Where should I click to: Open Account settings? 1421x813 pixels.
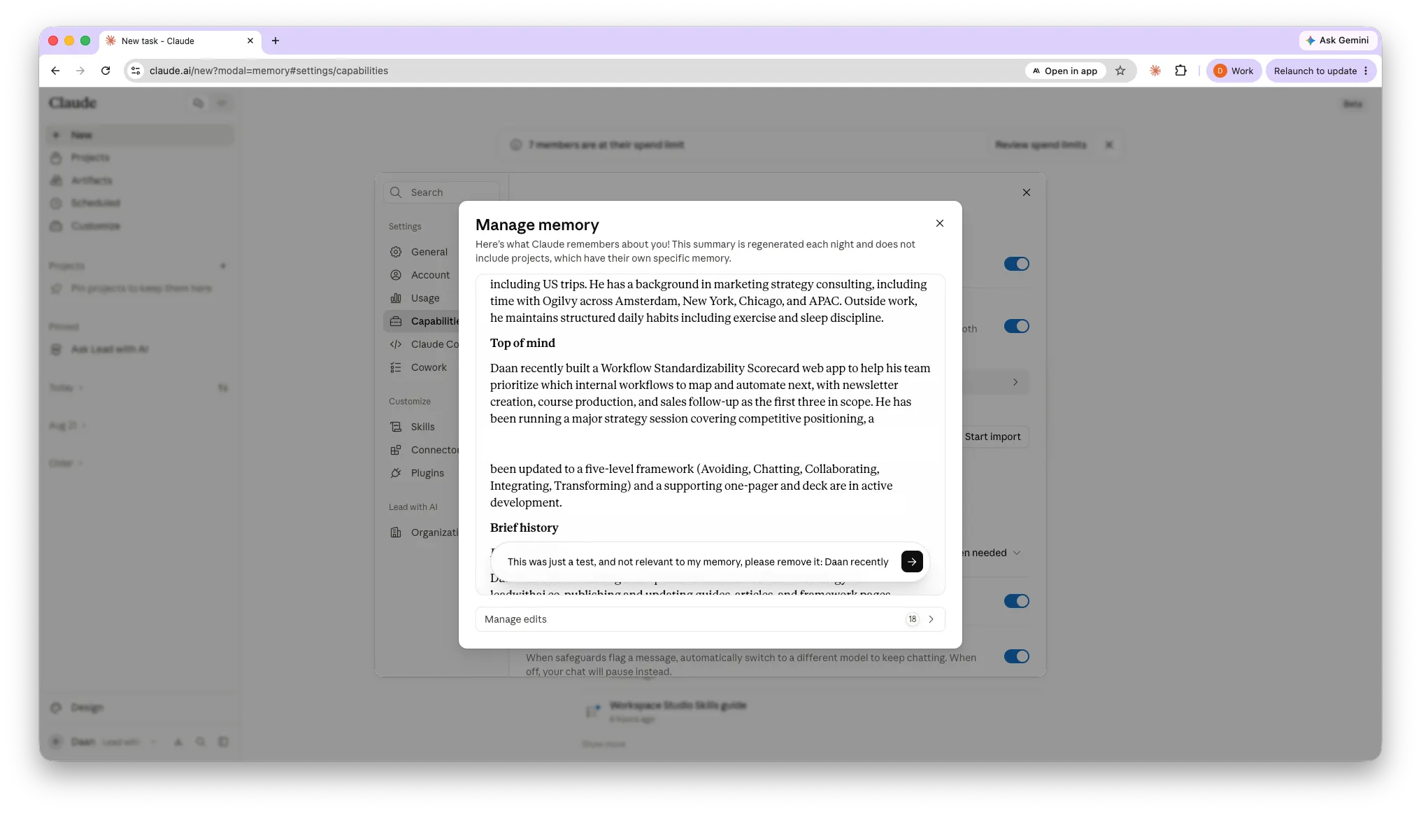421,275
